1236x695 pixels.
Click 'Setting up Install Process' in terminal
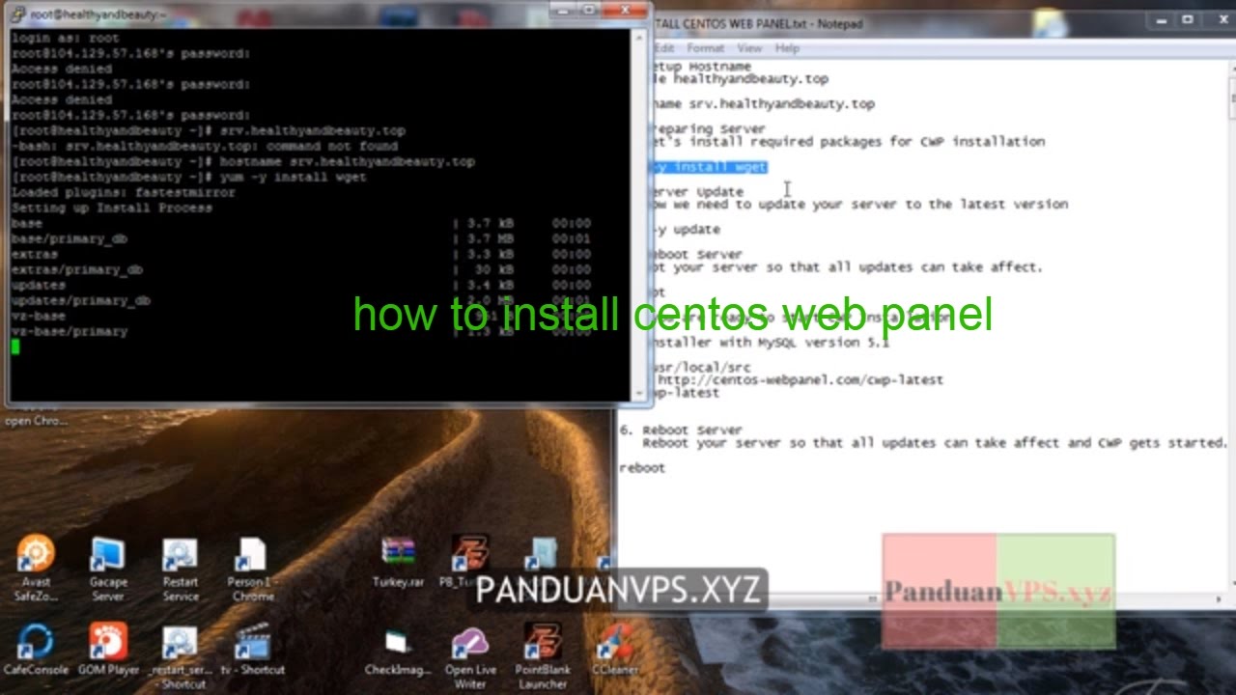pyautogui.click(x=112, y=208)
